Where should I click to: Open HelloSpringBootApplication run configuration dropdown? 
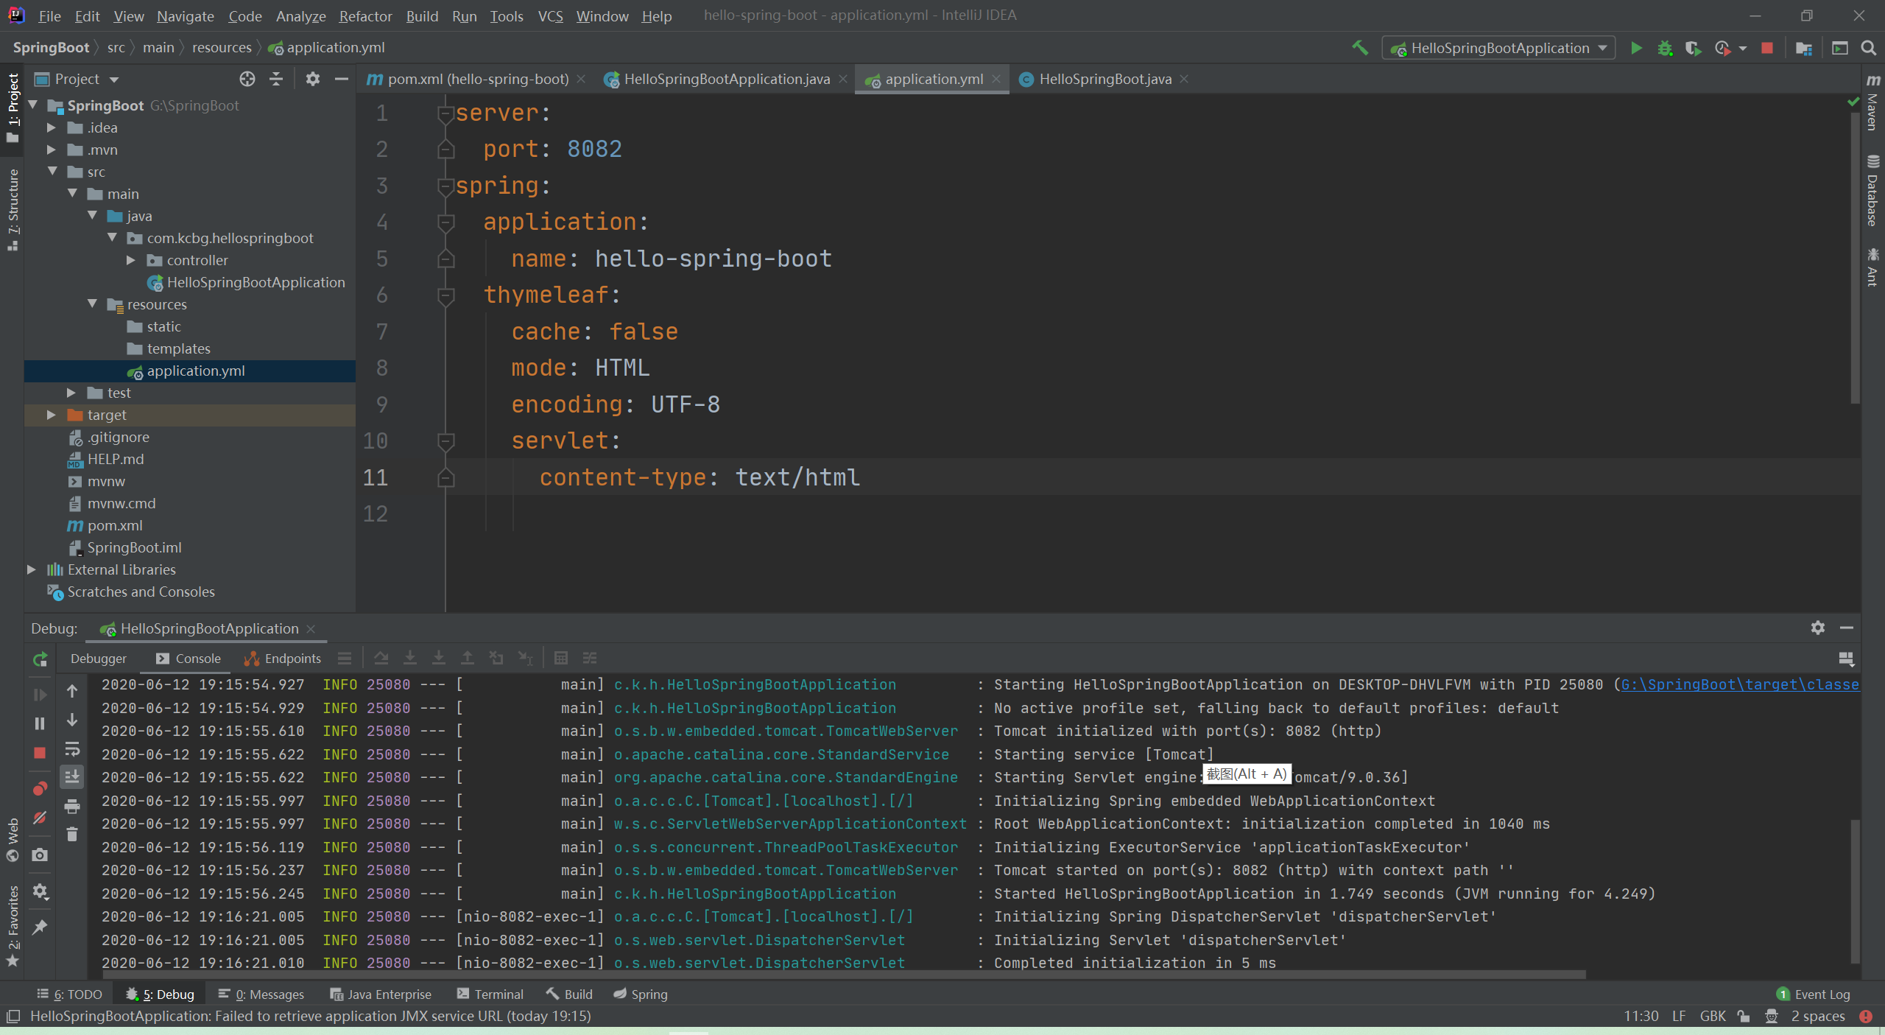tap(1498, 48)
